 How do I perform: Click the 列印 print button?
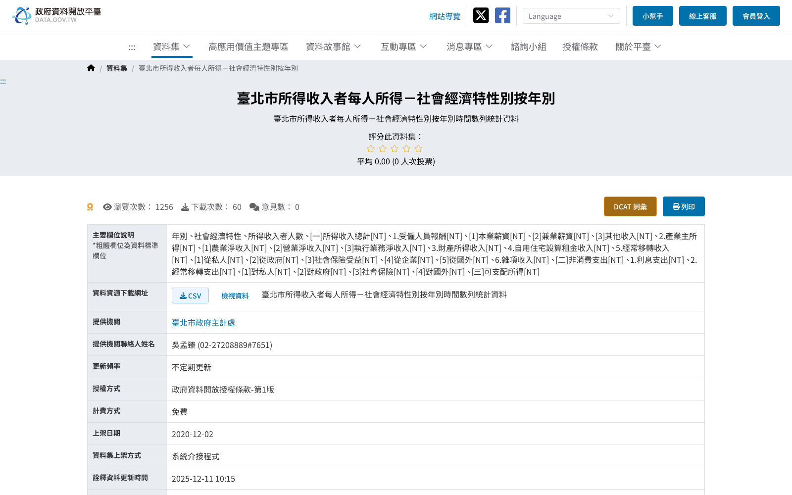tap(684, 206)
